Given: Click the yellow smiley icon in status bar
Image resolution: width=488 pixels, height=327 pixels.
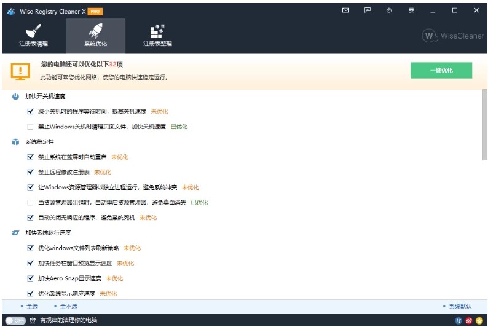Looking at the screenshot, I should [x=479, y=320].
